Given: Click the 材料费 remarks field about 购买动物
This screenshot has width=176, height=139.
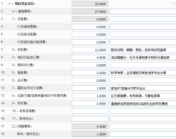Looking at the screenshot, I should pyautogui.click(x=143, y=50).
